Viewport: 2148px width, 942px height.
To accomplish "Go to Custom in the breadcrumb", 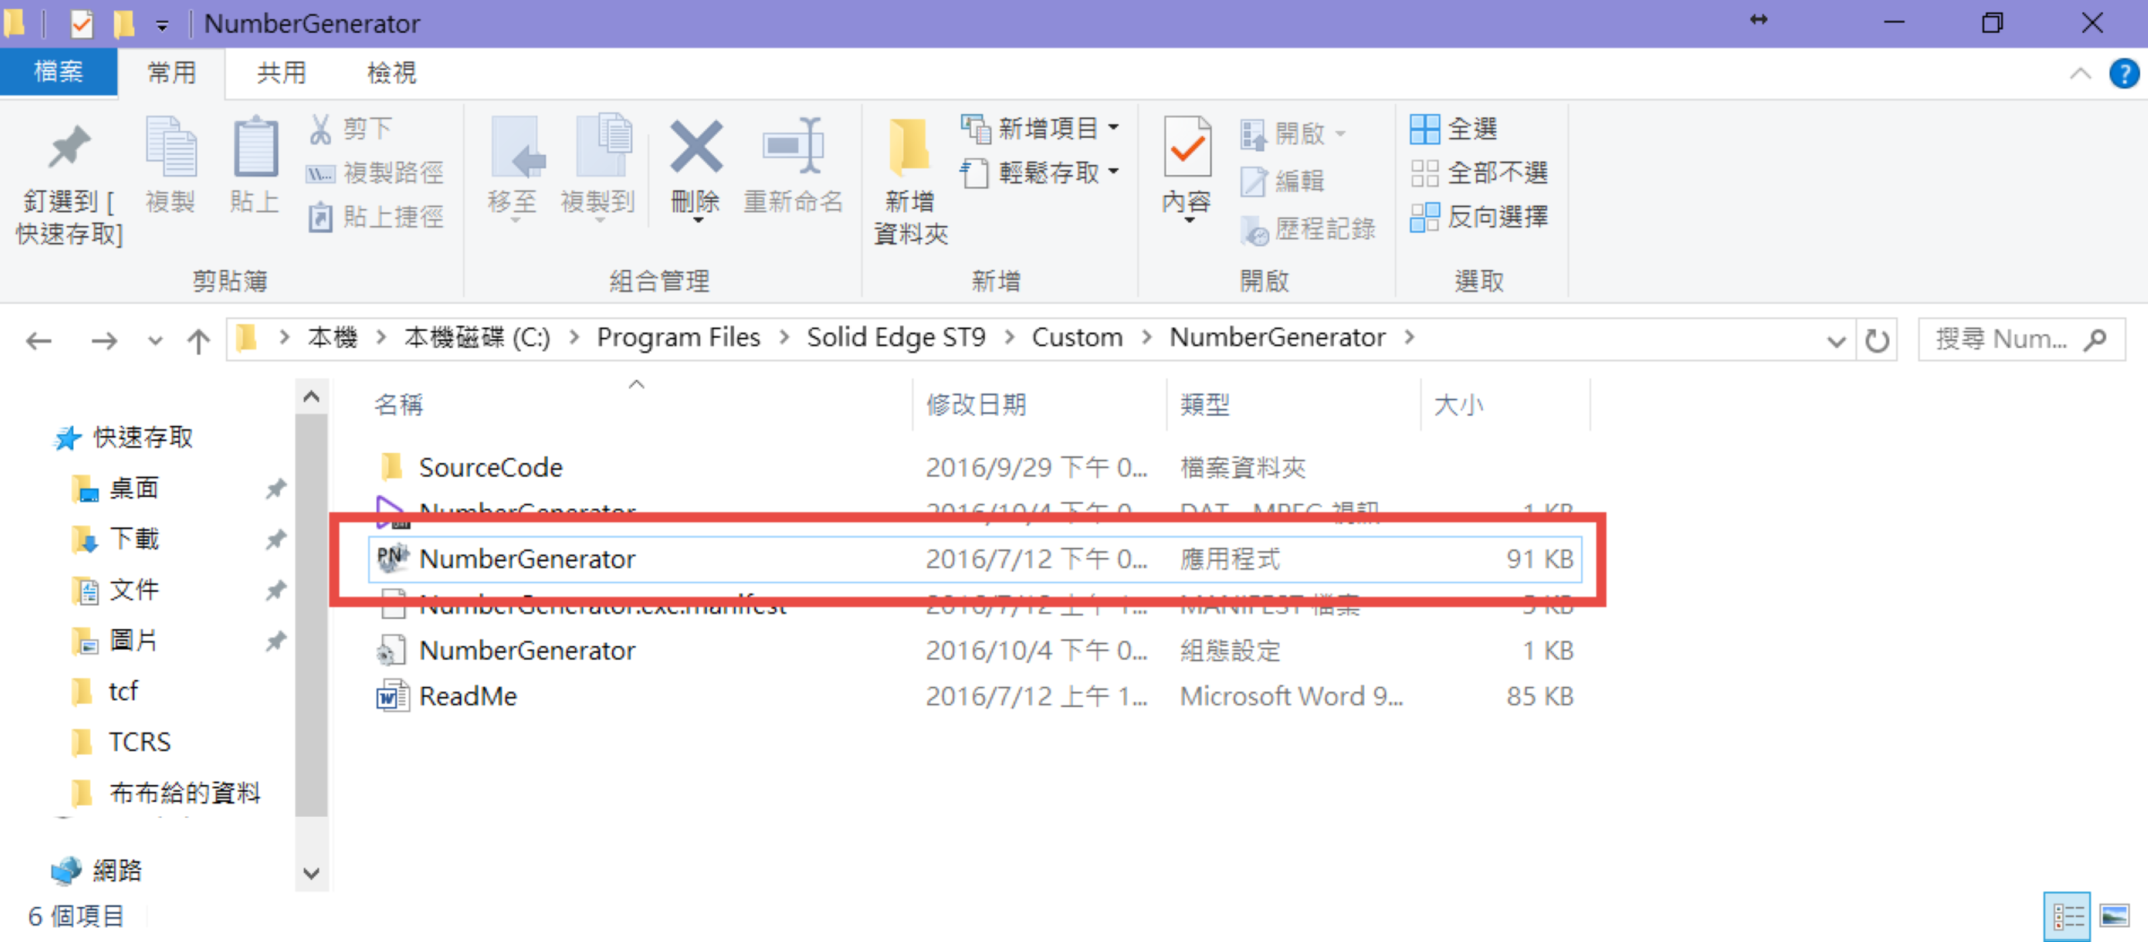I will point(1077,337).
